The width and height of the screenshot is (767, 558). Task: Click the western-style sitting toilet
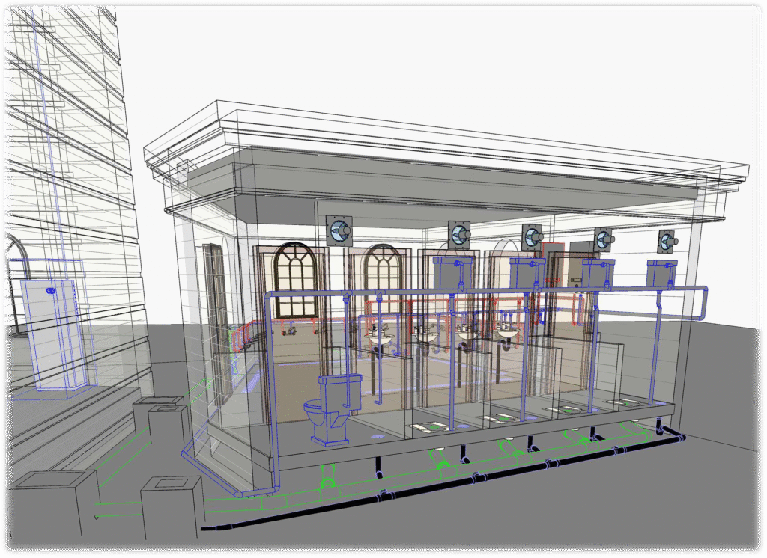(331, 408)
